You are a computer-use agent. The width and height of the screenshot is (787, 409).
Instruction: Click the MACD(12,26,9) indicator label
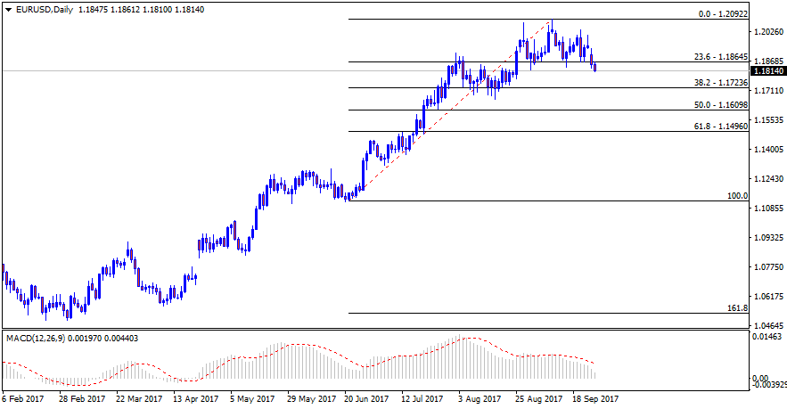point(40,339)
